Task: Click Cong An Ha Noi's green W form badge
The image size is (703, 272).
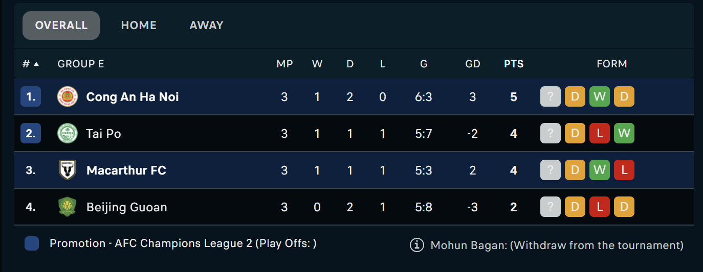Action: tap(599, 97)
